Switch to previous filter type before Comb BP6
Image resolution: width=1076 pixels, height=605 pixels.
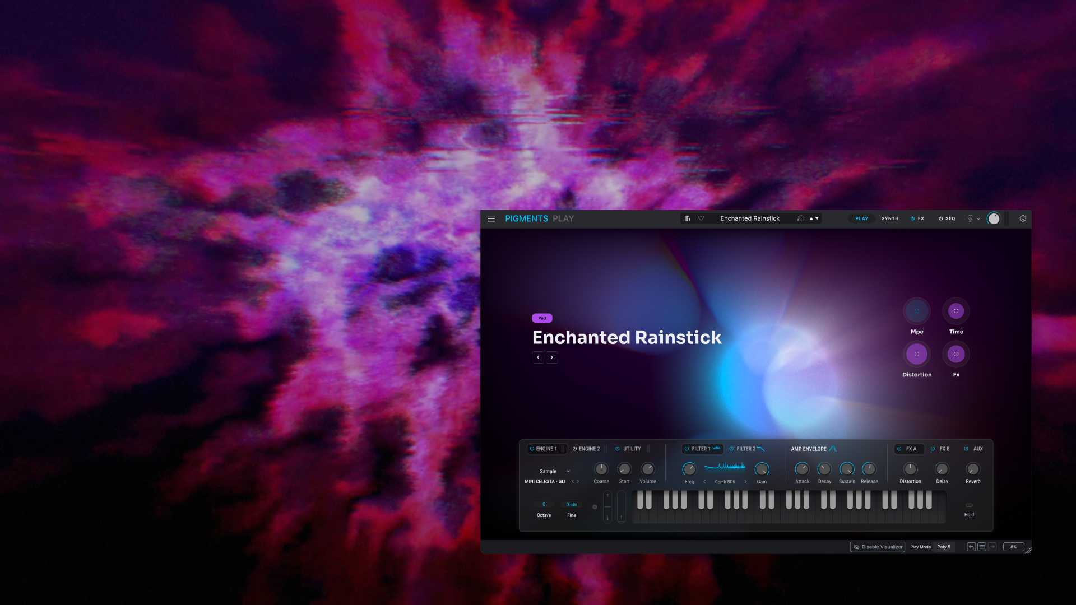704,482
